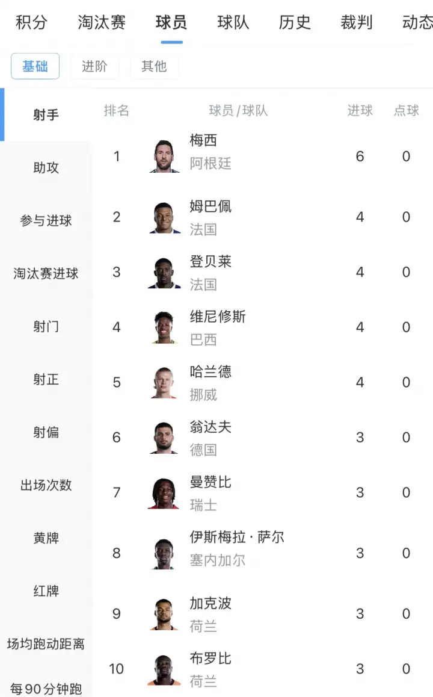Viewport: 433px width, 697px height.
Task: Select 淘汰赛进球 in the sidebar
Action: (x=46, y=273)
